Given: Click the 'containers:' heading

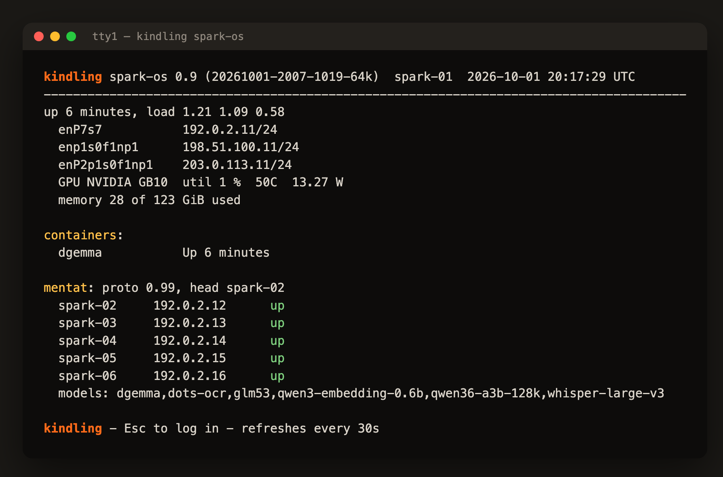Looking at the screenshot, I should pos(84,235).
